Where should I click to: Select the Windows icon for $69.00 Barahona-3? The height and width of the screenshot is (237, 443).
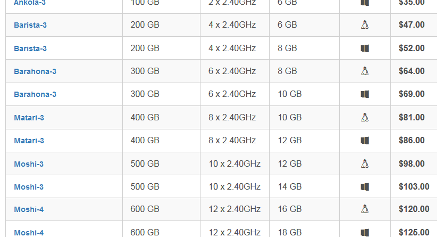(365, 94)
